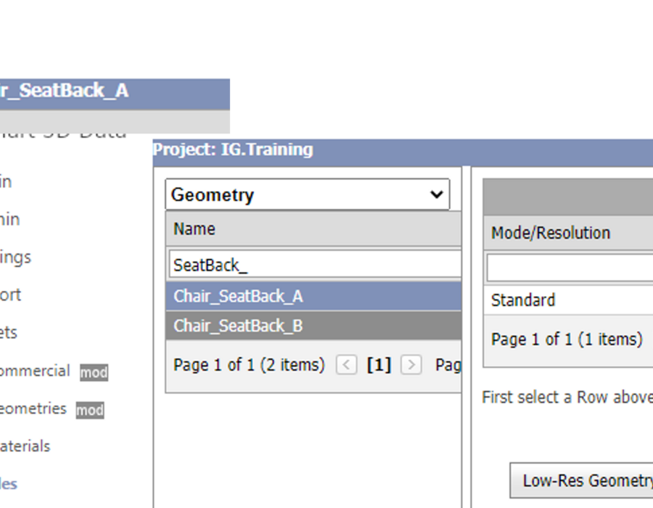
Task: Click page number [1] in pager
Action: pos(379,365)
